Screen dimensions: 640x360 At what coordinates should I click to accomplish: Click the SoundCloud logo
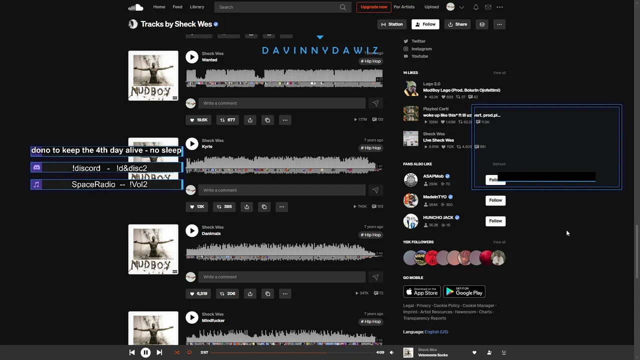tap(135, 7)
